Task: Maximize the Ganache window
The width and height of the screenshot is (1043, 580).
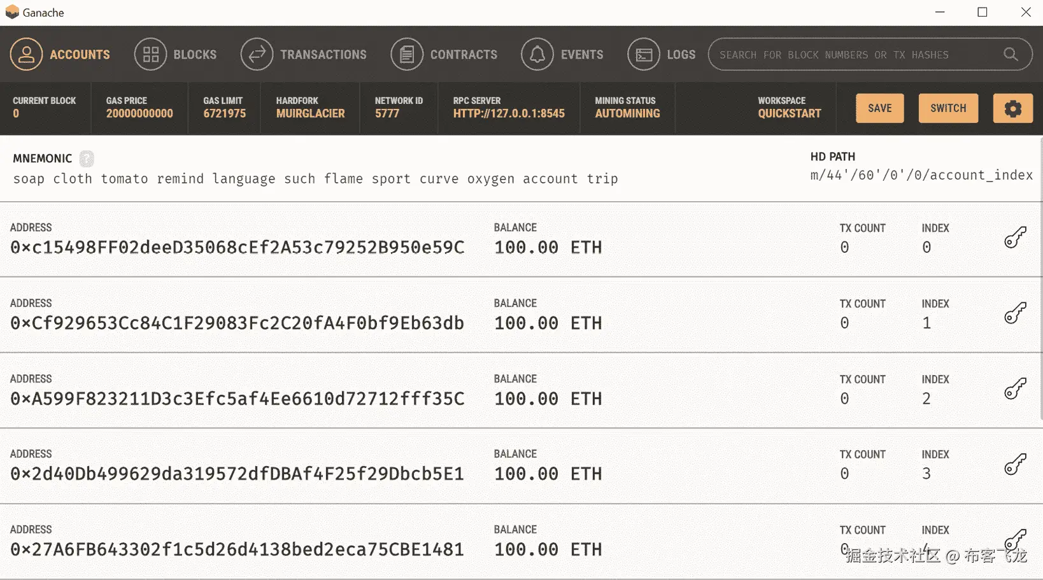Action: 983,13
